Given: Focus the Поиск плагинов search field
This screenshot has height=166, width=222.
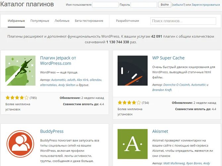Looking at the screenshot, I should click(183, 21).
